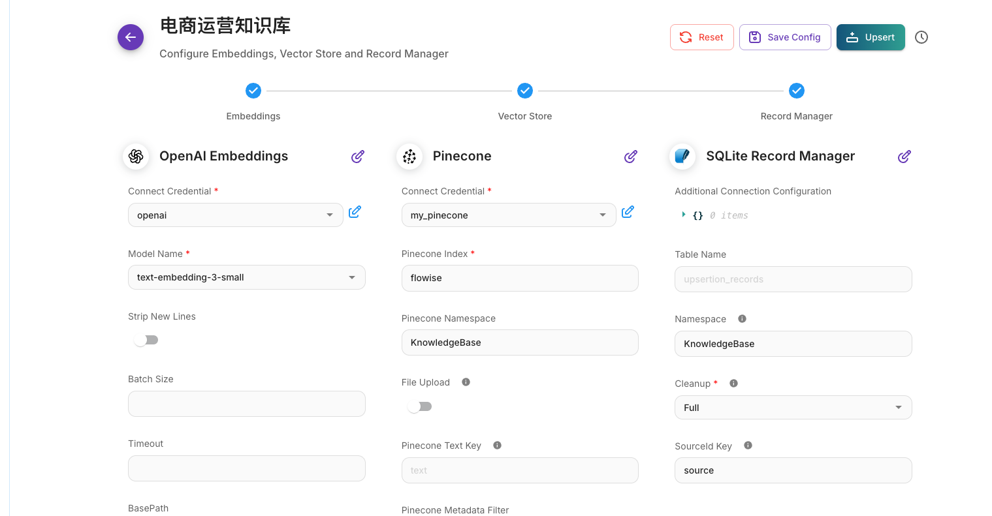
Task: Click the purple back arrow button
Action: pos(131,37)
